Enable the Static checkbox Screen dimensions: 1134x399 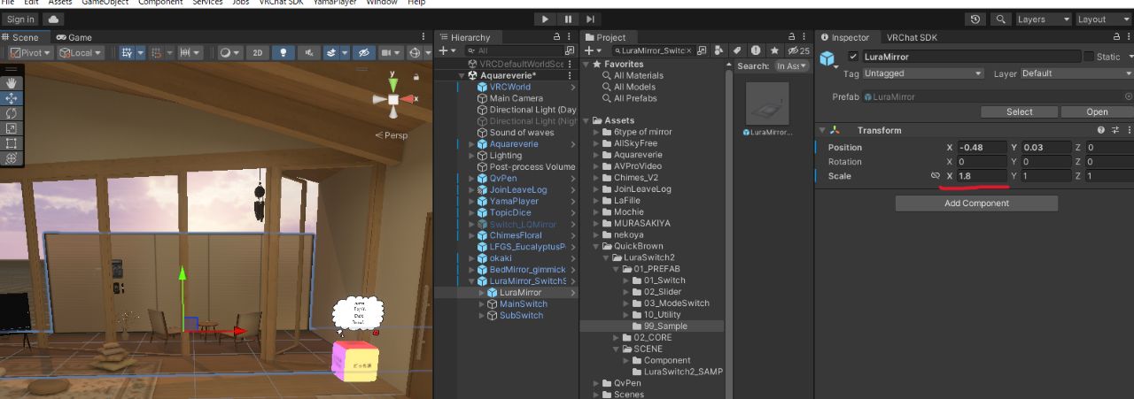(1089, 57)
